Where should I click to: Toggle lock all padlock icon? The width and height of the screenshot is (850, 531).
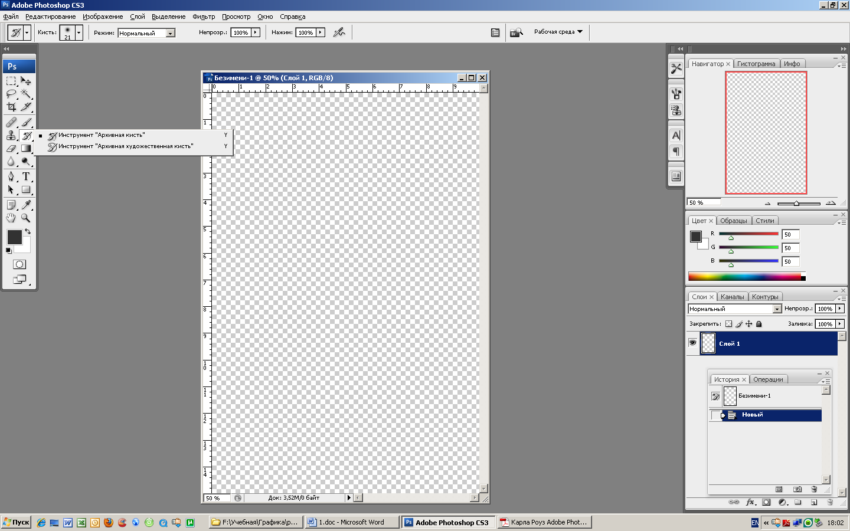coord(759,324)
